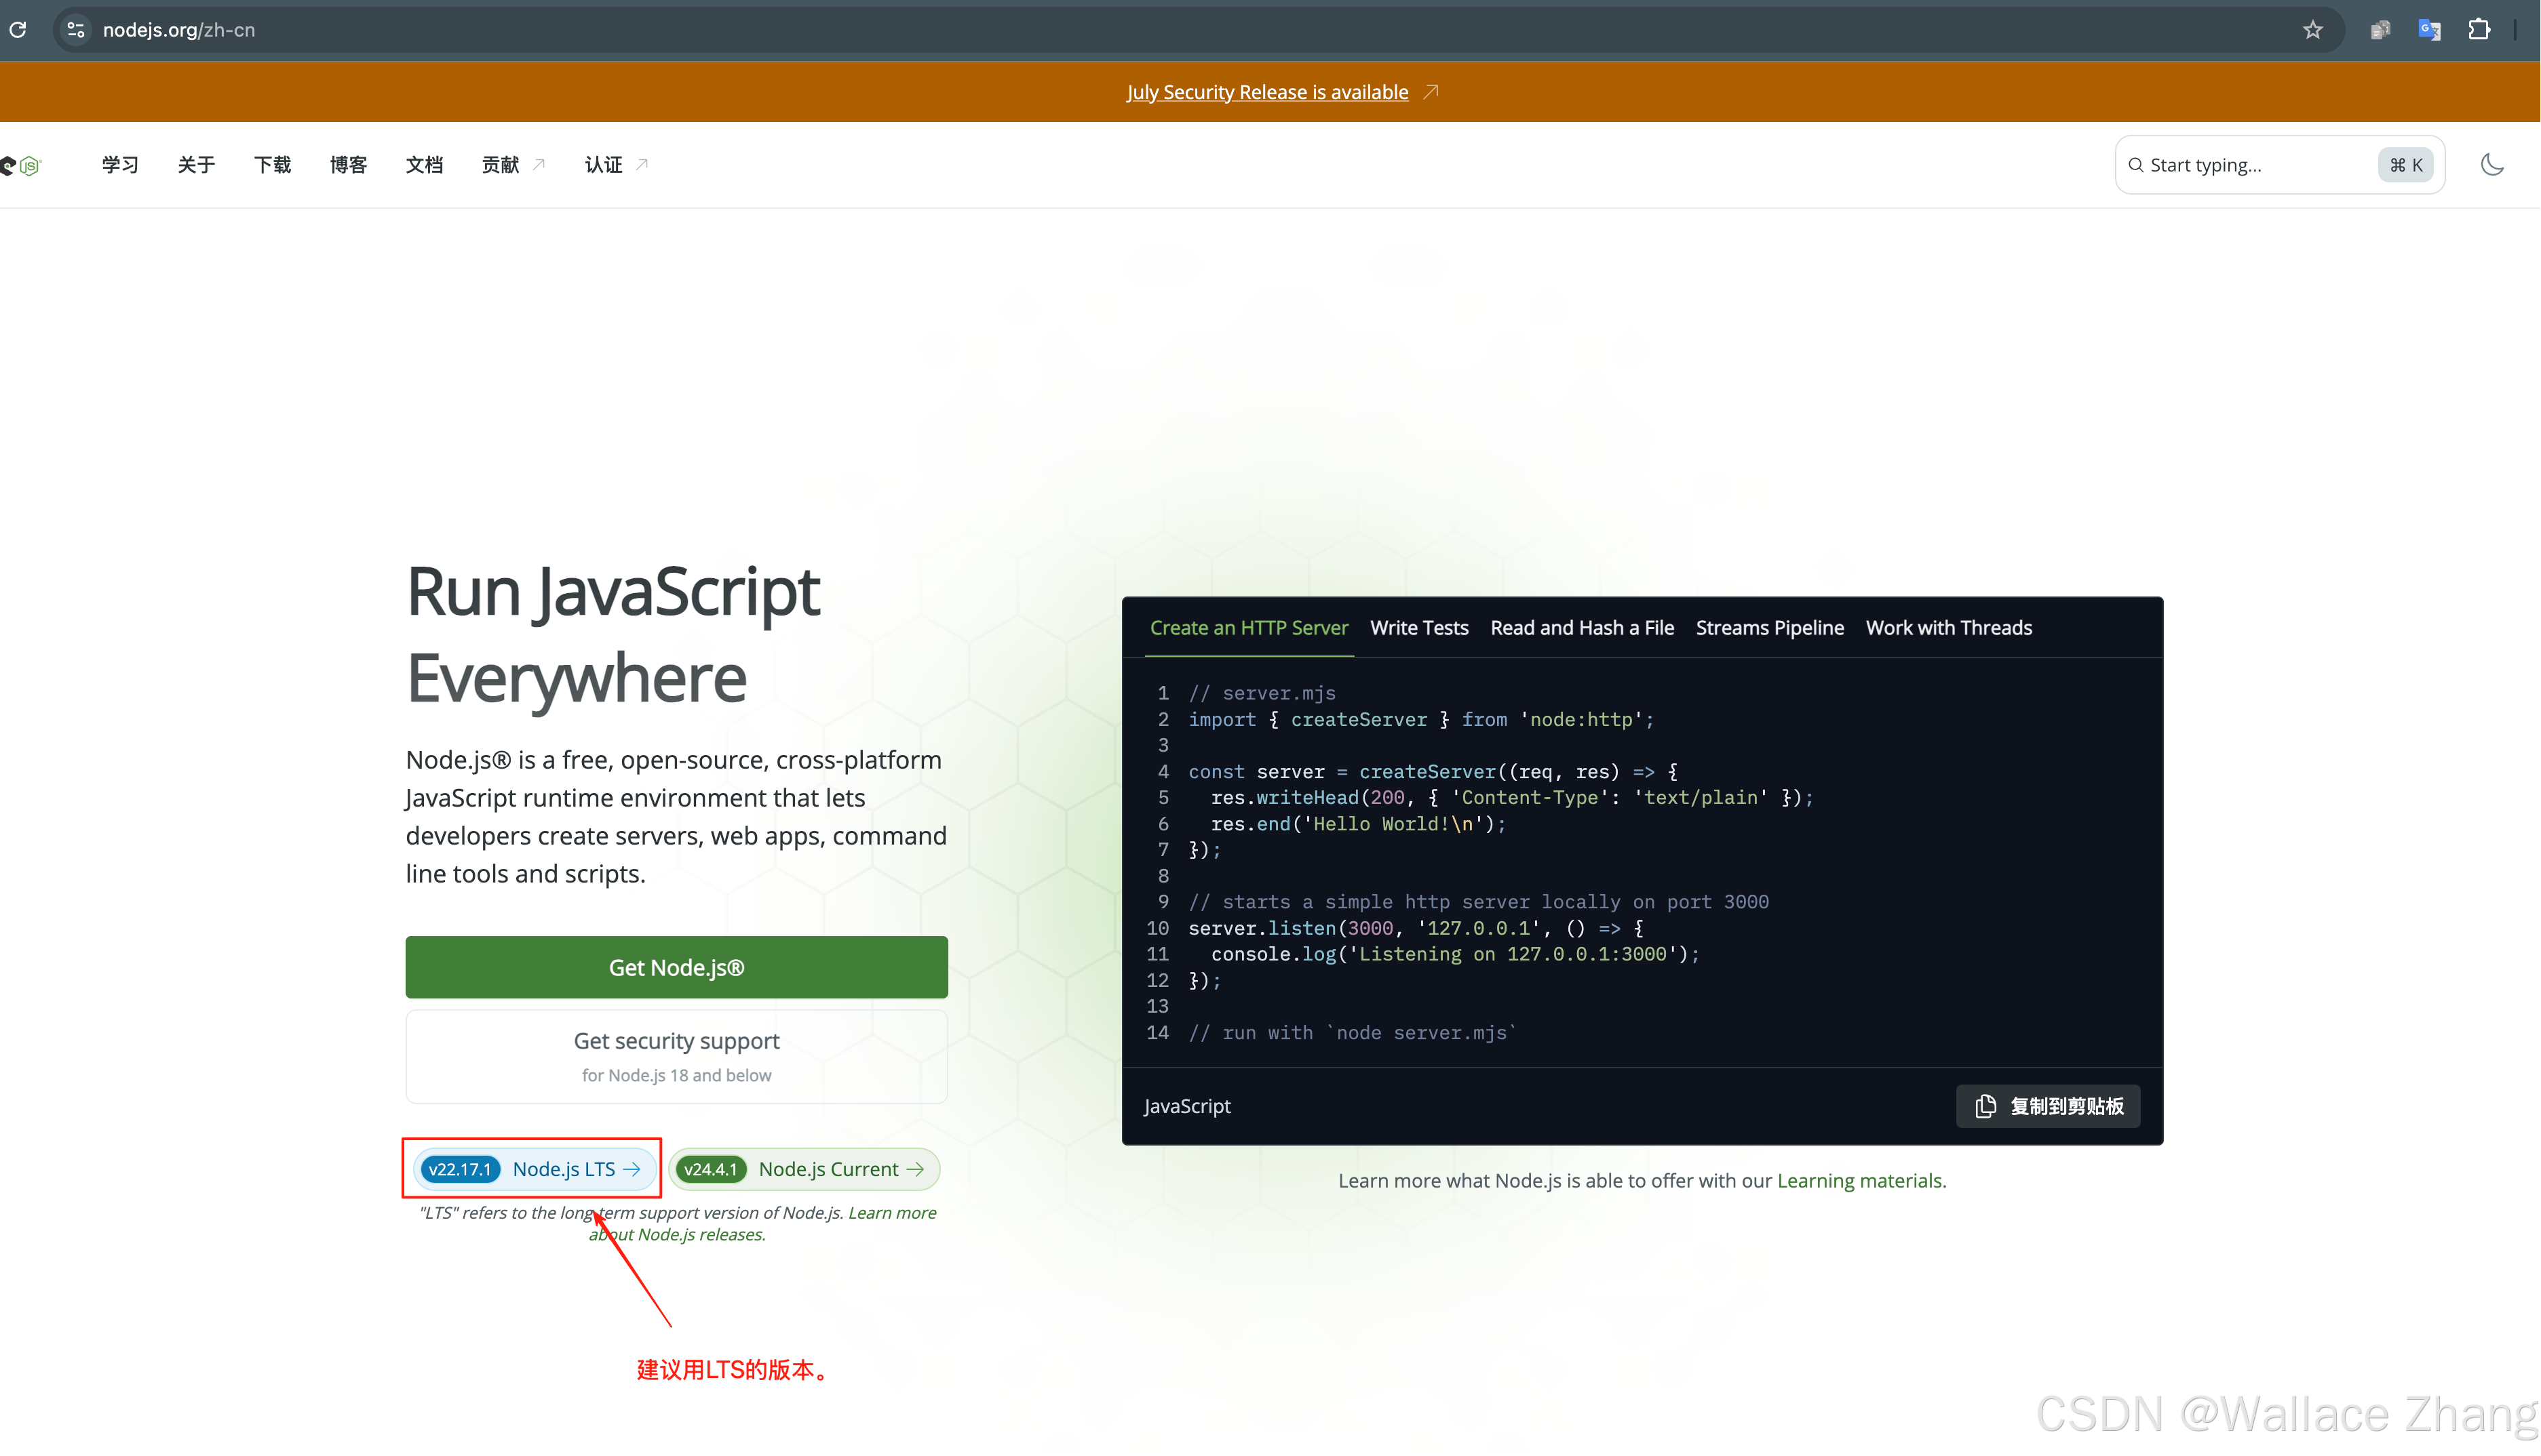Click the "// server.mjs" code comment line
This screenshot has width=2541, height=1456.
coord(1262,693)
